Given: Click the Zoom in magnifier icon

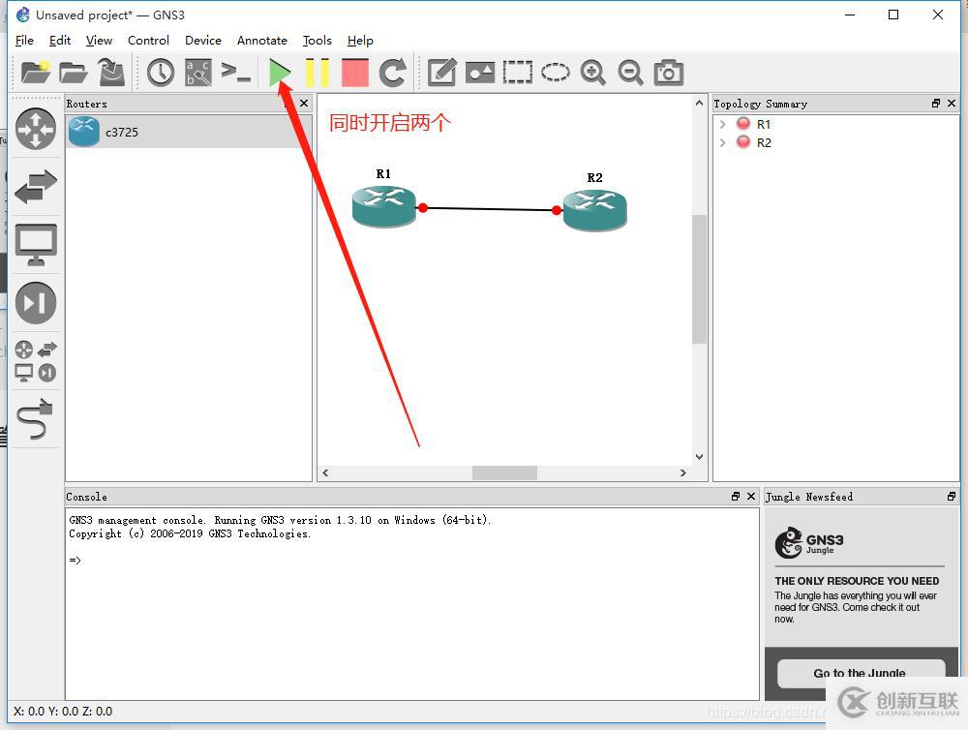Looking at the screenshot, I should (x=593, y=73).
